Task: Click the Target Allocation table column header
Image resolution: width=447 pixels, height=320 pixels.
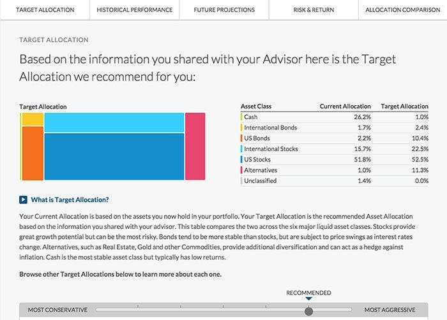Action: [x=404, y=106]
